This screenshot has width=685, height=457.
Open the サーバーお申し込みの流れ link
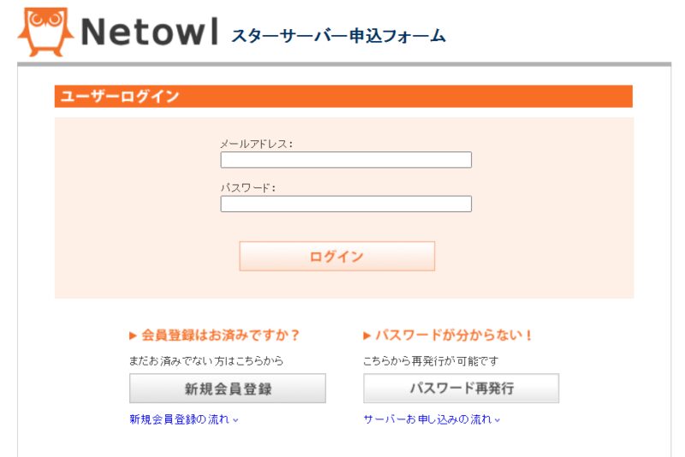[427, 419]
